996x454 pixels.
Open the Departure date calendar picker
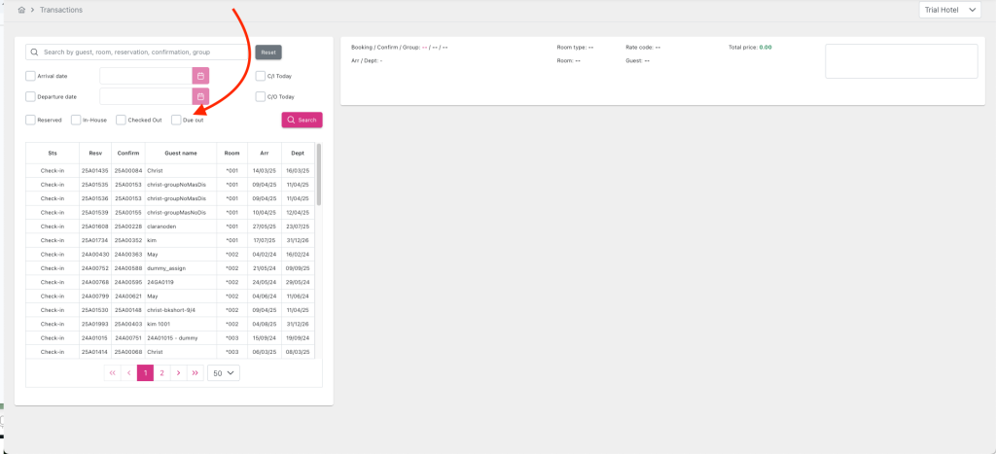[x=200, y=96]
